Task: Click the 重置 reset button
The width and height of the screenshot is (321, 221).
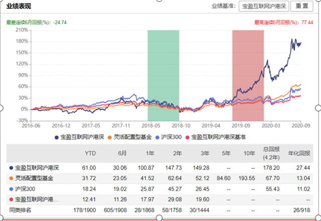Action: coord(302,6)
